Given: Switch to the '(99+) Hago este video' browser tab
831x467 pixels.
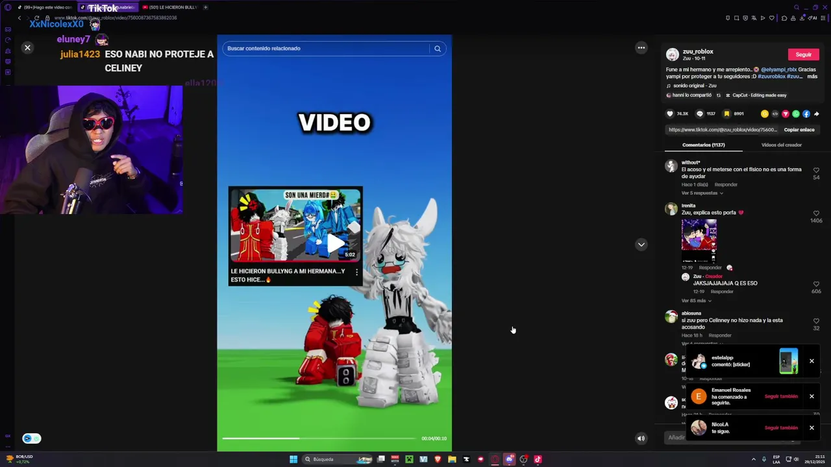Looking at the screenshot, I should click(45, 7).
